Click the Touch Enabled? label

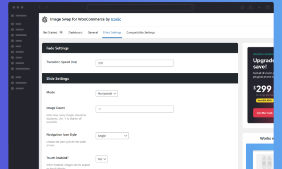pos(57,158)
